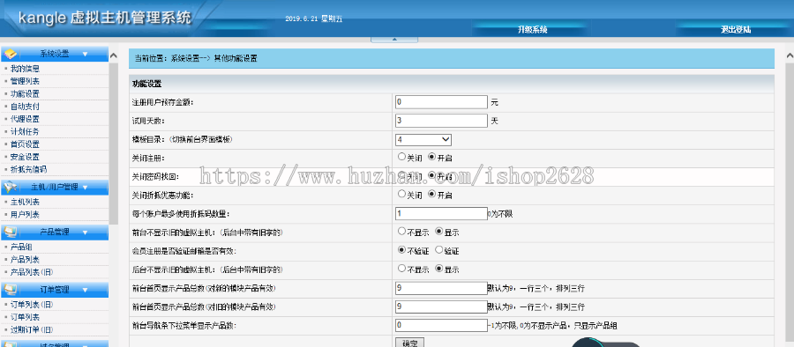794x347 pixels.
Task: Click the 主机/用户管理 section icon
Action: 11,188
